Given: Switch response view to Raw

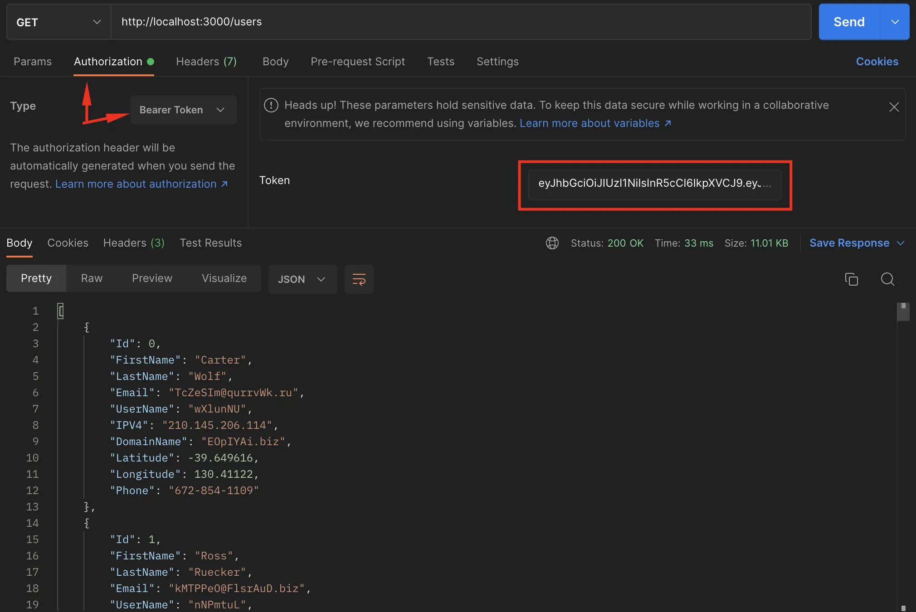Looking at the screenshot, I should click(92, 278).
